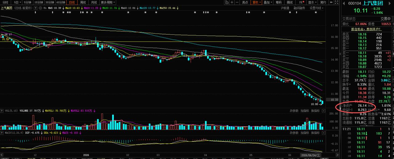Click 买一 bid price 10.11
Image resolution: width=394 pixels, height=159 pixels.
coord(362,53)
